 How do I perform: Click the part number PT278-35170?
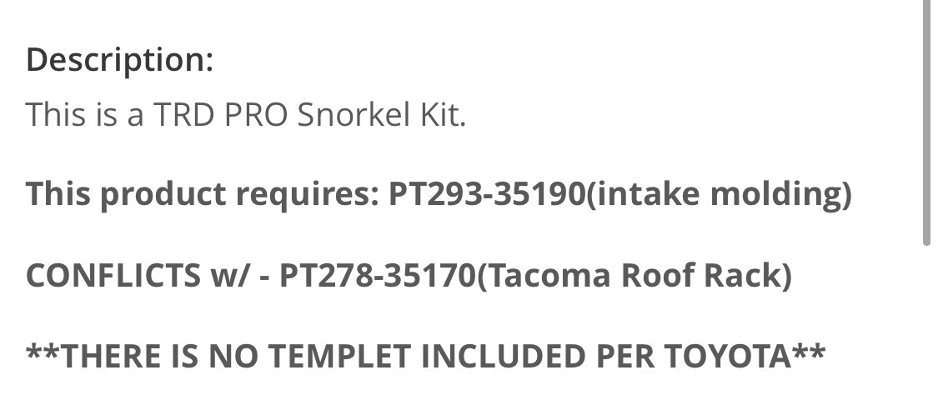coord(377,275)
